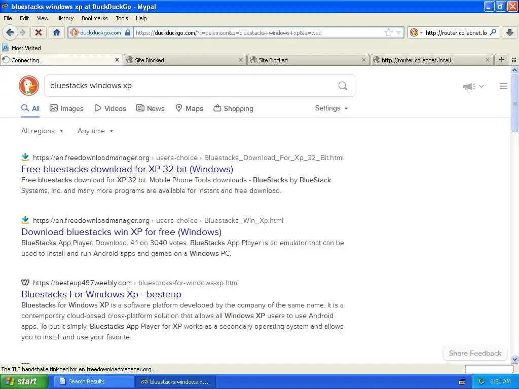Click the magnifier in browser search box
This screenshot has height=389, width=519.
coord(493,32)
